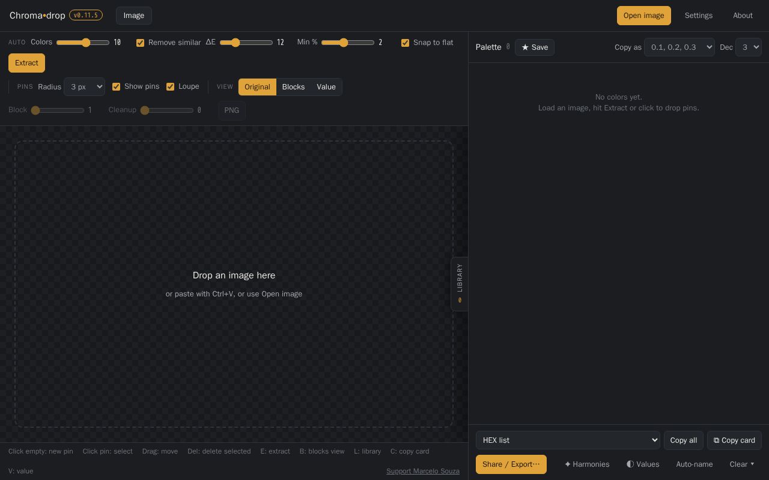Viewport: 769px width, 480px height.
Task: Adjust the Colors count slider
Action: point(83,43)
